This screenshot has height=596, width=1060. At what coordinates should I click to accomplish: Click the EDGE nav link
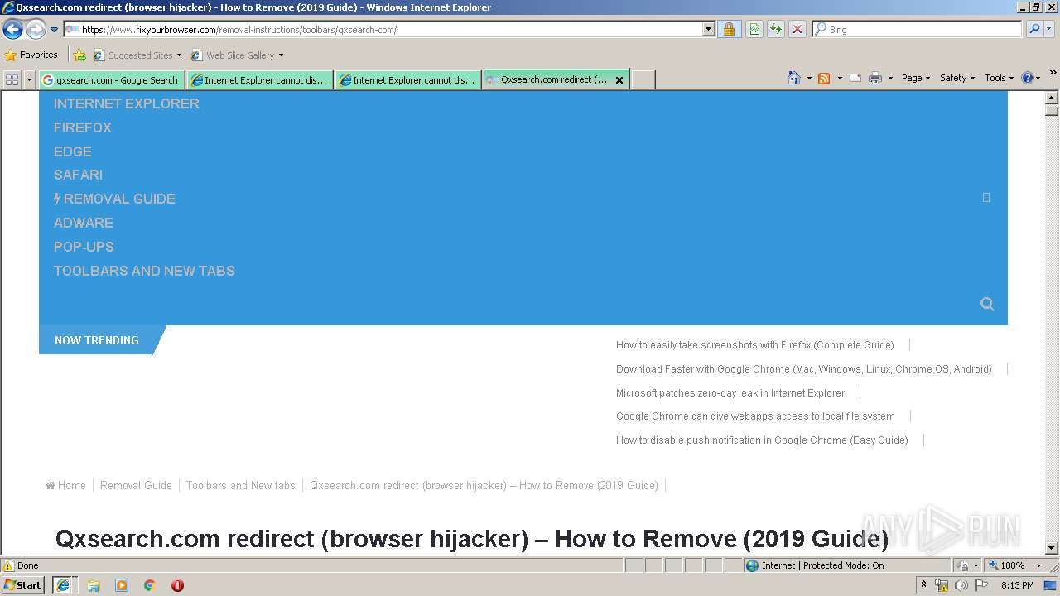(73, 151)
